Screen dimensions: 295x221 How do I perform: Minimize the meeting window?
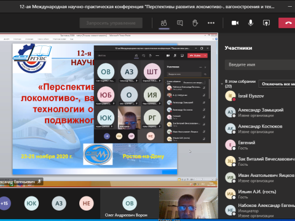tap(290, 7)
